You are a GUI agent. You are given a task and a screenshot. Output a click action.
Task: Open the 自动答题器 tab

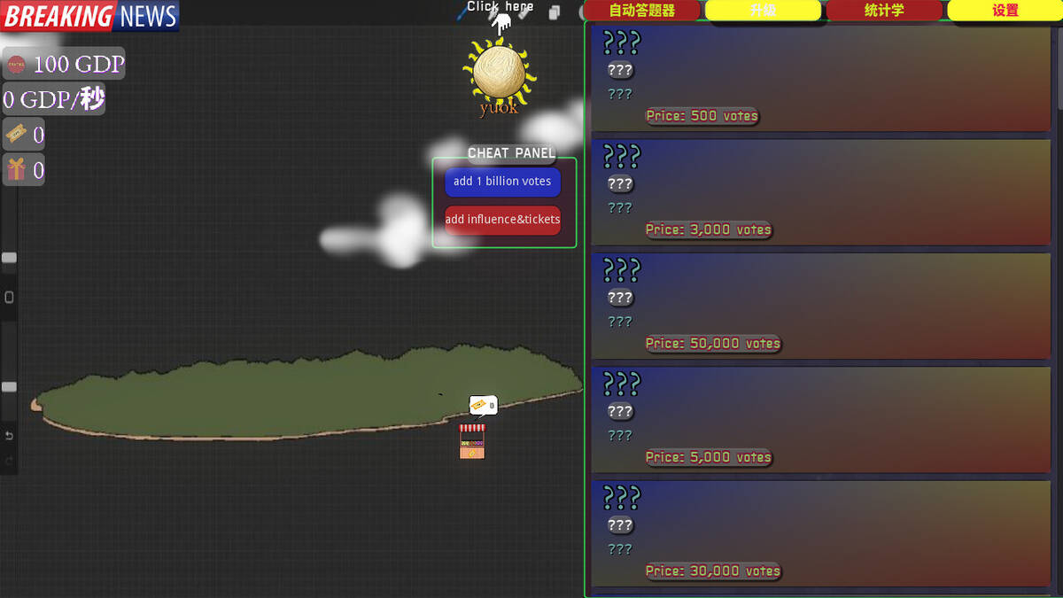[642, 11]
